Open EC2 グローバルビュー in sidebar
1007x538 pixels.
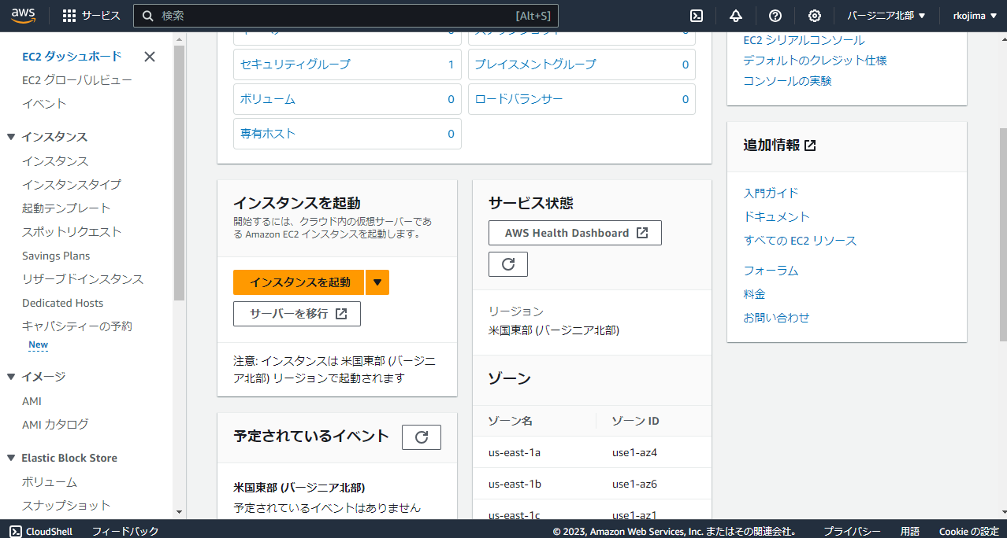pyautogui.click(x=77, y=80)
